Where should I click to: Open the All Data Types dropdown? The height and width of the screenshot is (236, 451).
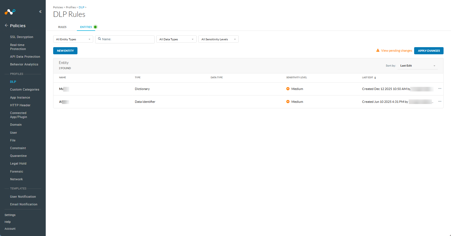(x=176, y=39)
